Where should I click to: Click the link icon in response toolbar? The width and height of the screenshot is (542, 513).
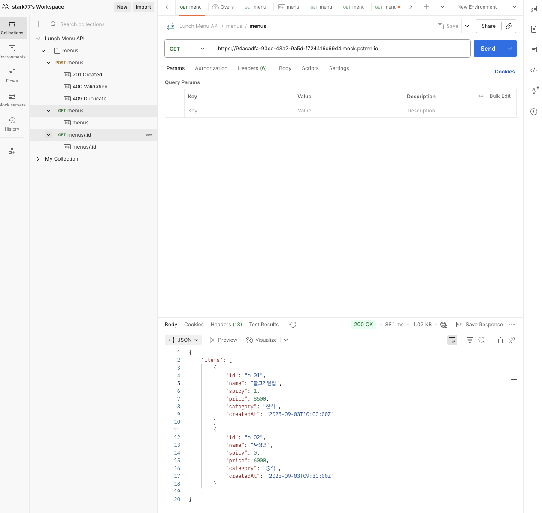click(512, 340)
